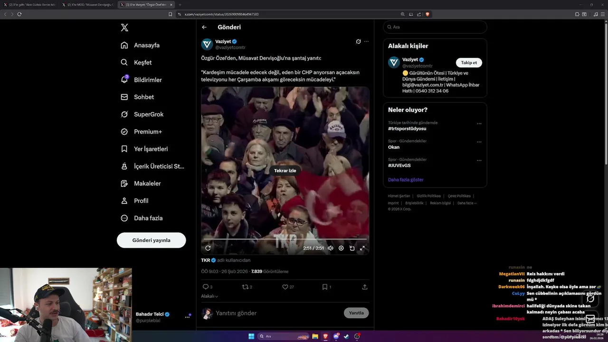Viewport: 608px width, 342px height.
Task: Click the zoom icon in address bar
Action: pos(403,14)
